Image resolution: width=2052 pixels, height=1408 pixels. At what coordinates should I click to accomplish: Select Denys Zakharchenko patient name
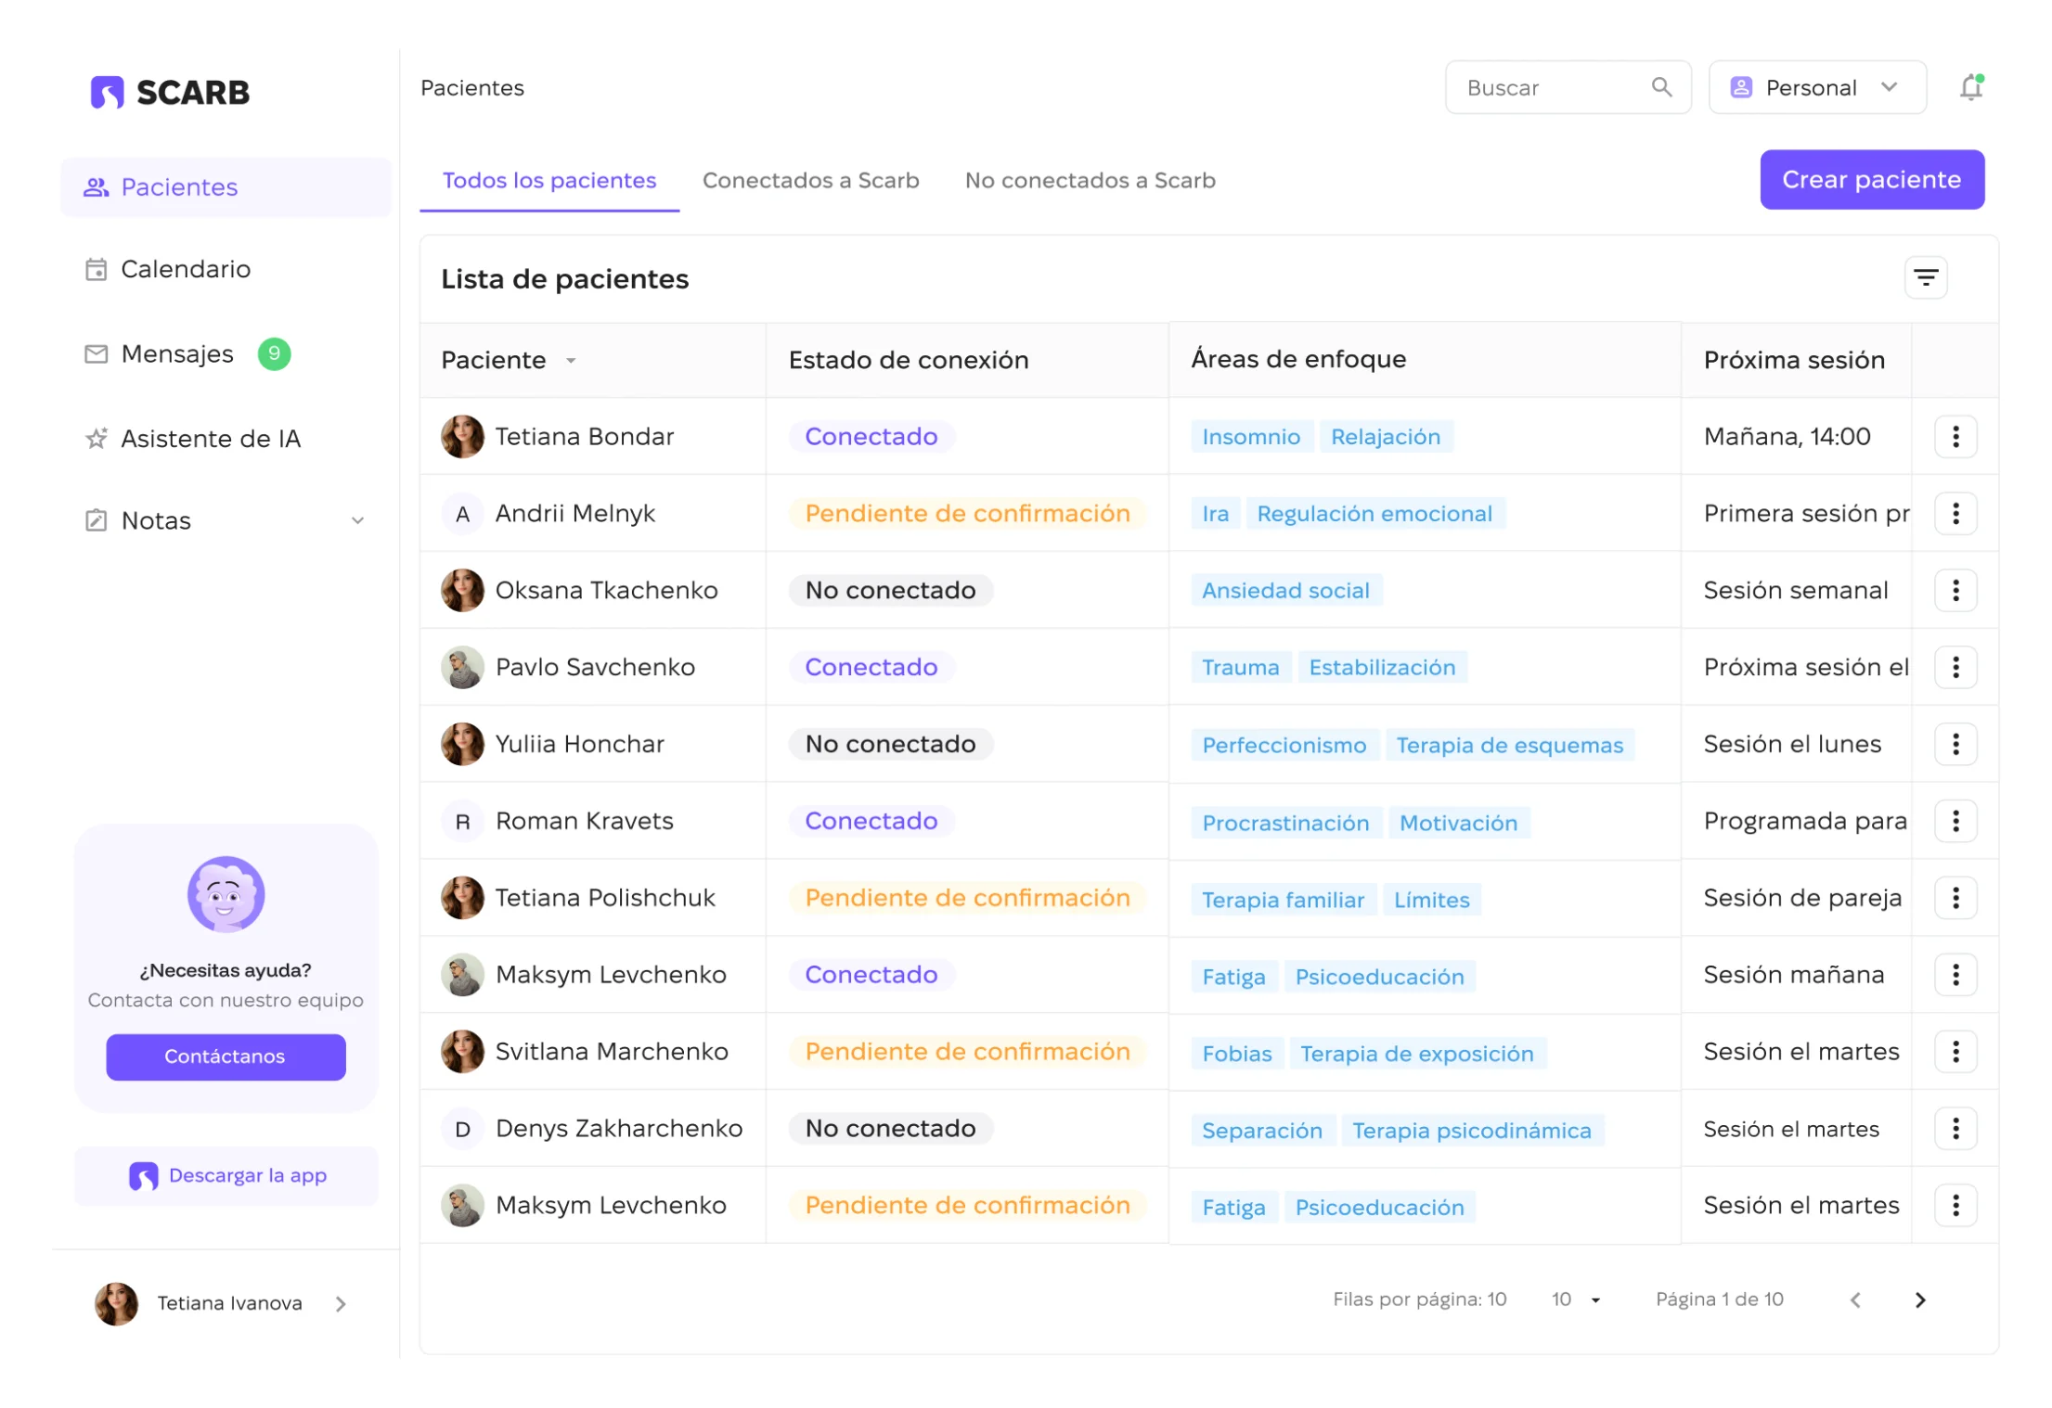[x=618, y=1128]
